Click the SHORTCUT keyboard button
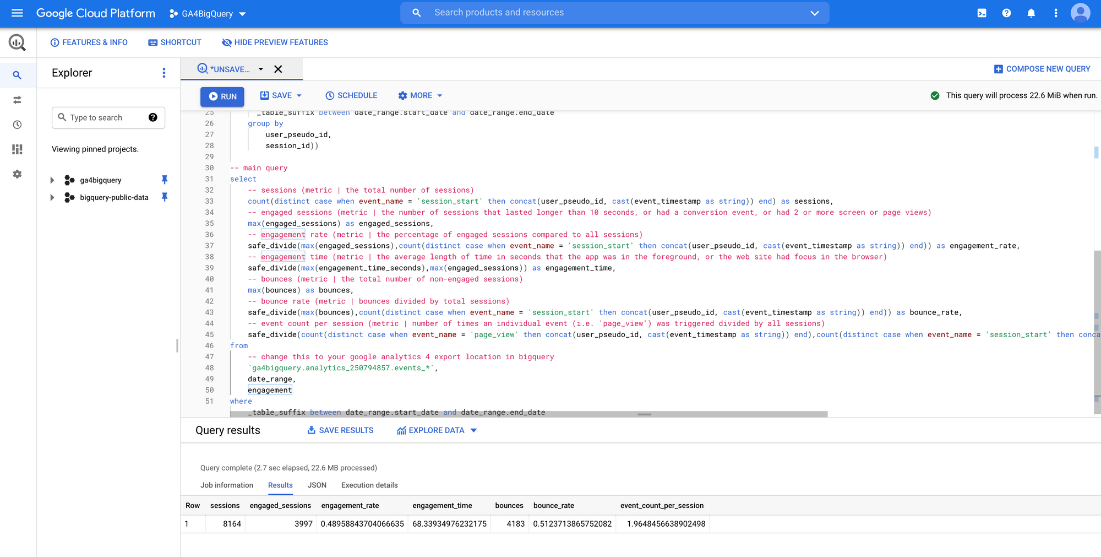Image resolution: width=1101 pixels, height=557 pixels. (x=175, y=42)
